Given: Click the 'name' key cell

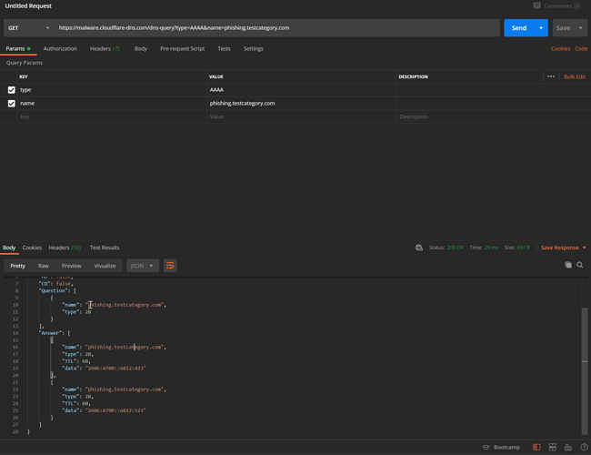Looking at the screenshot, I should click(112, 104).
